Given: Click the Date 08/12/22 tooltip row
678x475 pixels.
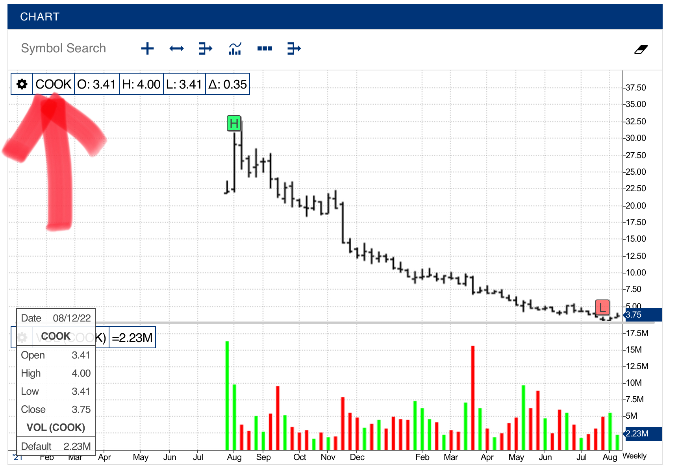Looking at the screenshot, I should pyautogui.click(x=56, y=318).
